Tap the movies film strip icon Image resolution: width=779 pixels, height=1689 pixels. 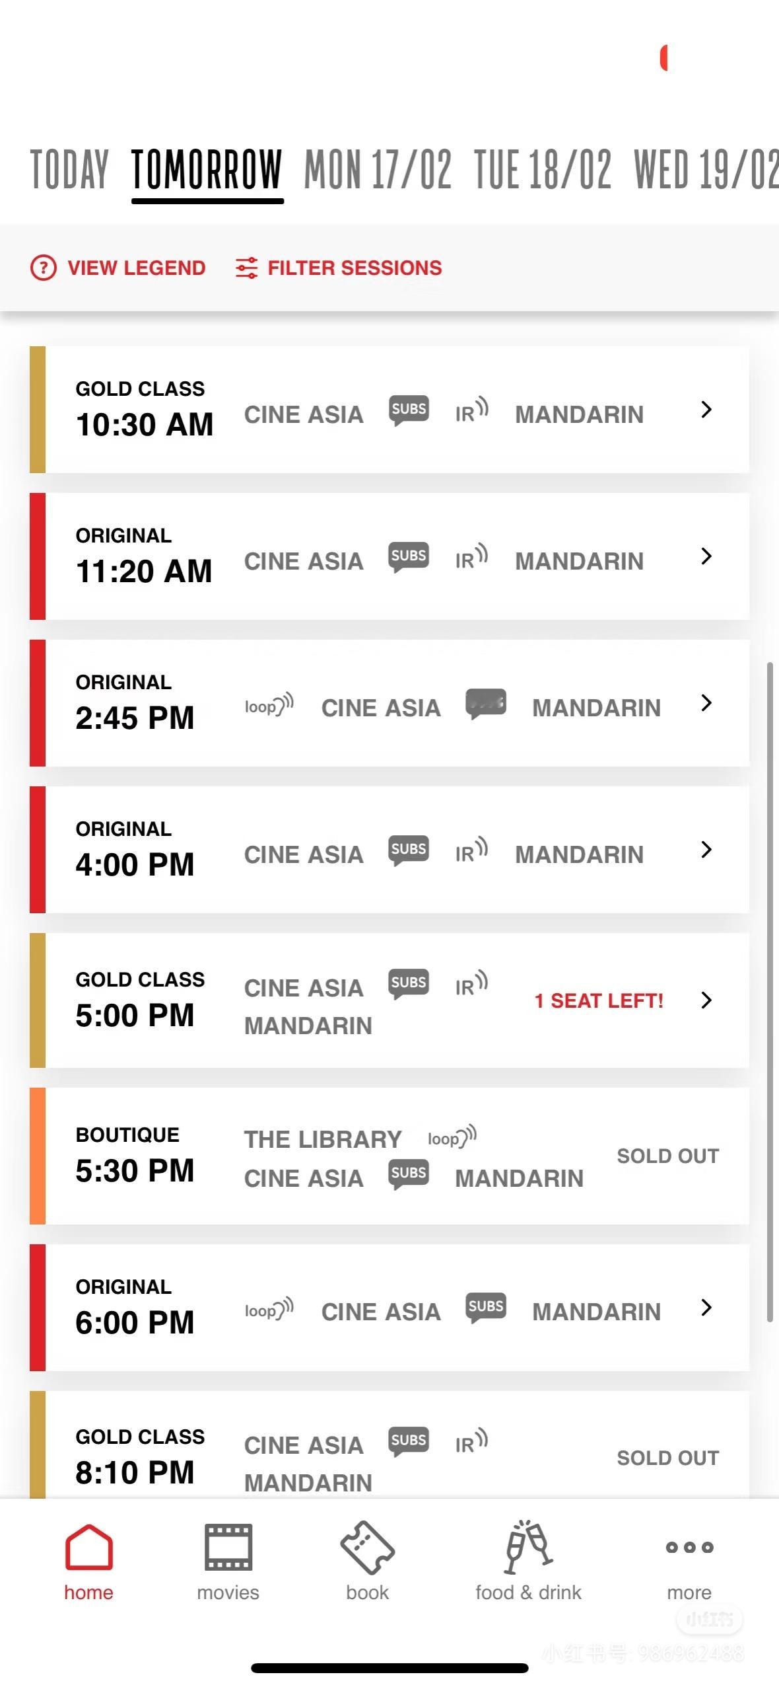tap(228, 1547)
